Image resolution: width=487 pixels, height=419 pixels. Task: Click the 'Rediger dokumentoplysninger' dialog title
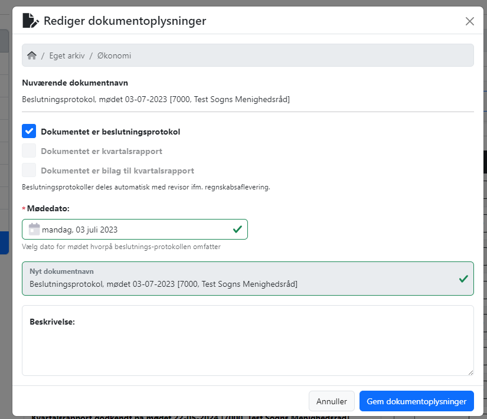click(125, 21)
